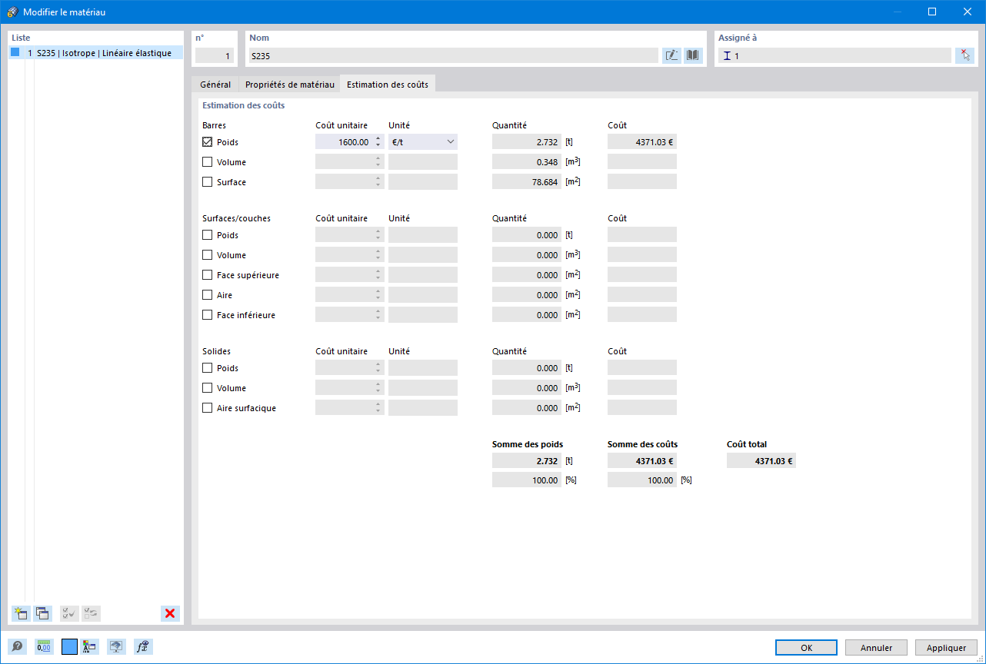
Task: Click the colored squares display settings icon
Action: click(90, 647)
